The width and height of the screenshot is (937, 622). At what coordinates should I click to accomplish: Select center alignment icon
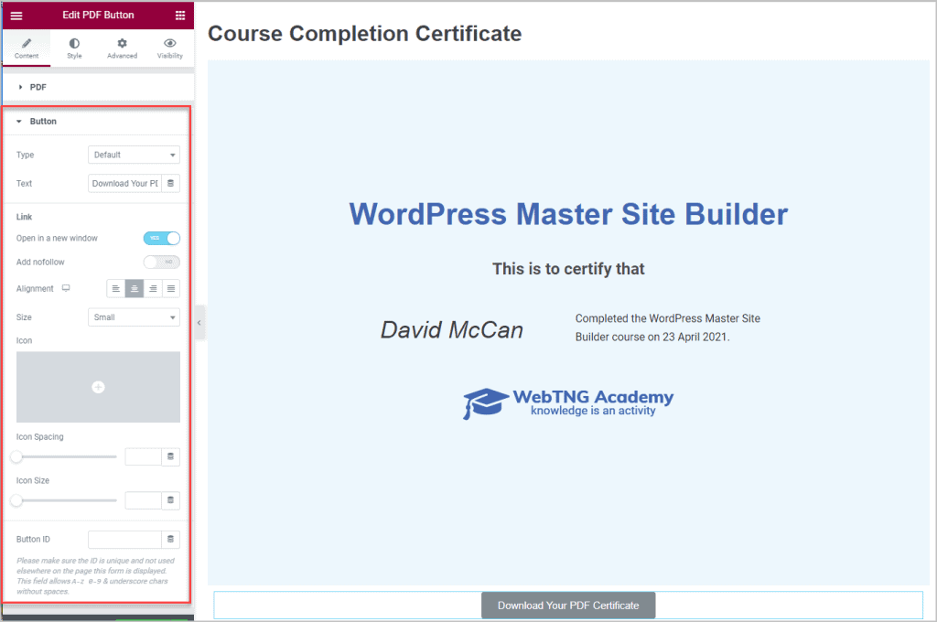pos(135,289)
